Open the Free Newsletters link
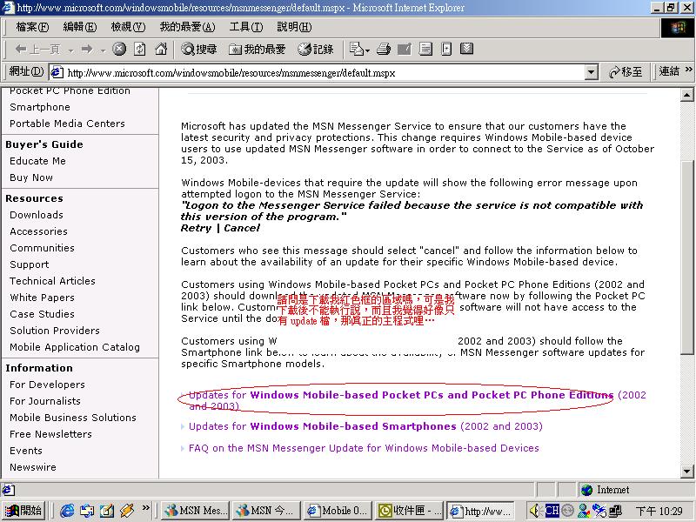The width and height of the screenshot is (696, 522). click(50, 434)
